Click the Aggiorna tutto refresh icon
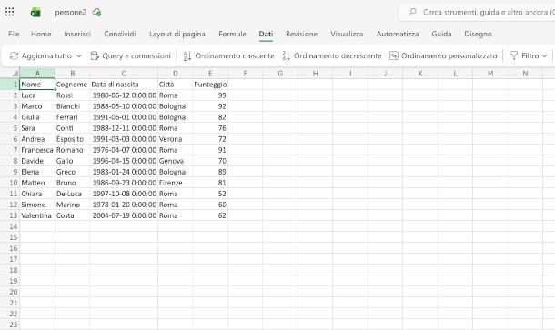Viewport: 555px width, 330px height. (14, 55)
